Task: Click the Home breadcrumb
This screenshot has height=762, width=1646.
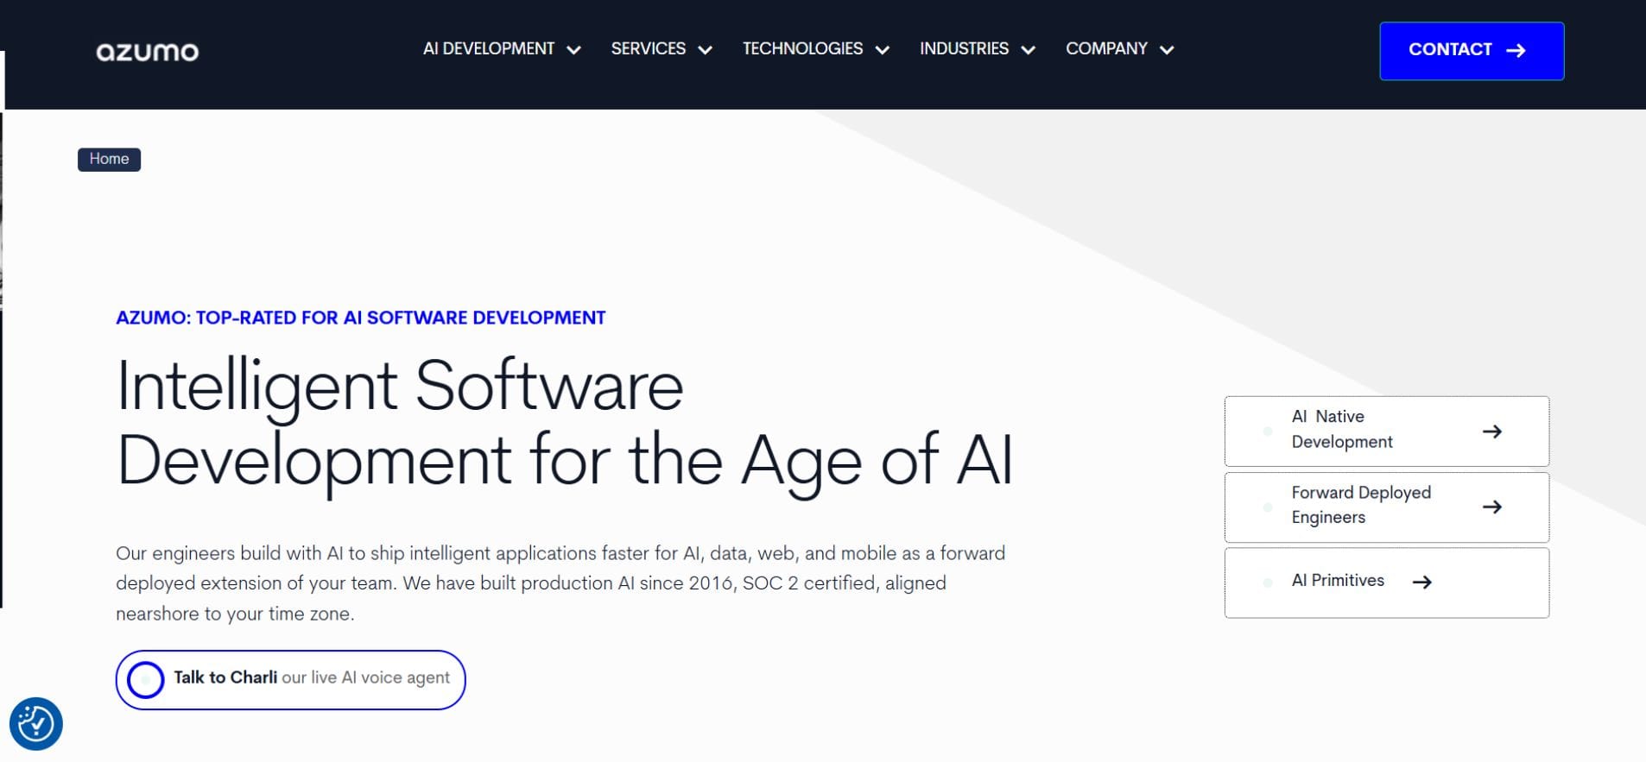Action: click(109, 160)
